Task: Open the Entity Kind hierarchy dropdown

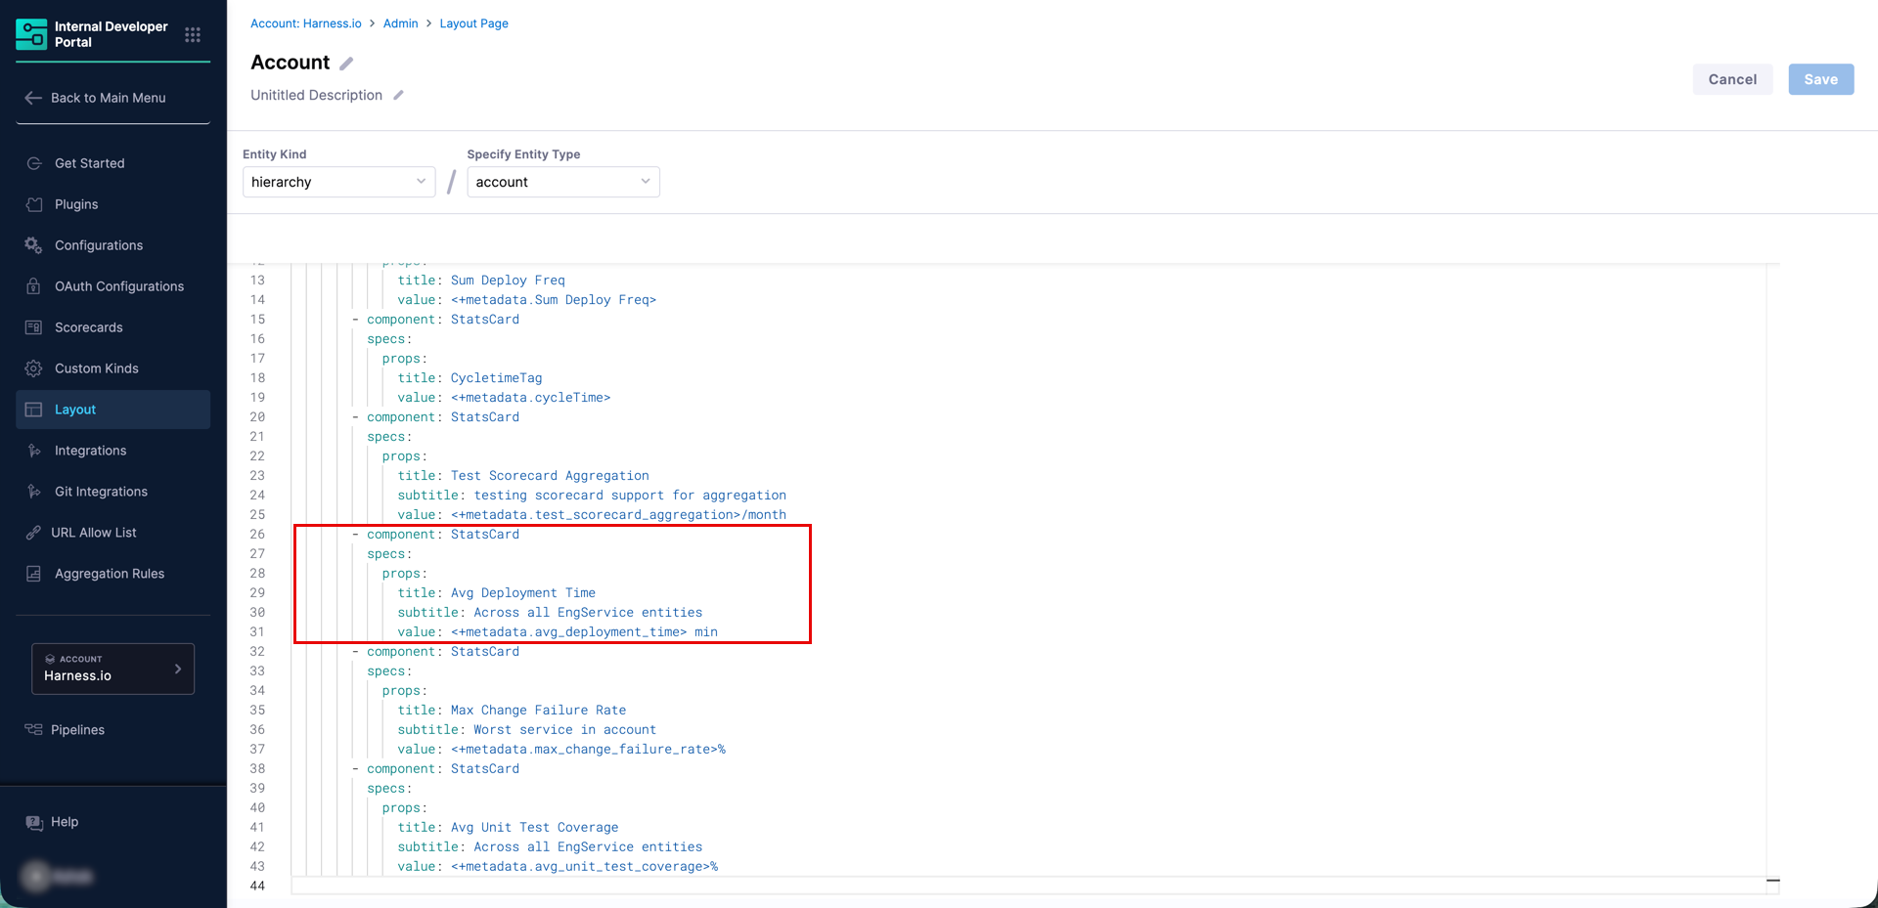Action: point(338,182)
